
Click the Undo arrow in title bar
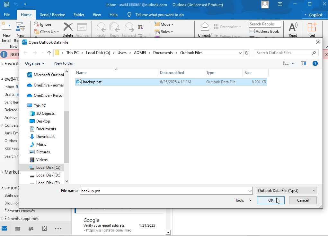[16, 5]
